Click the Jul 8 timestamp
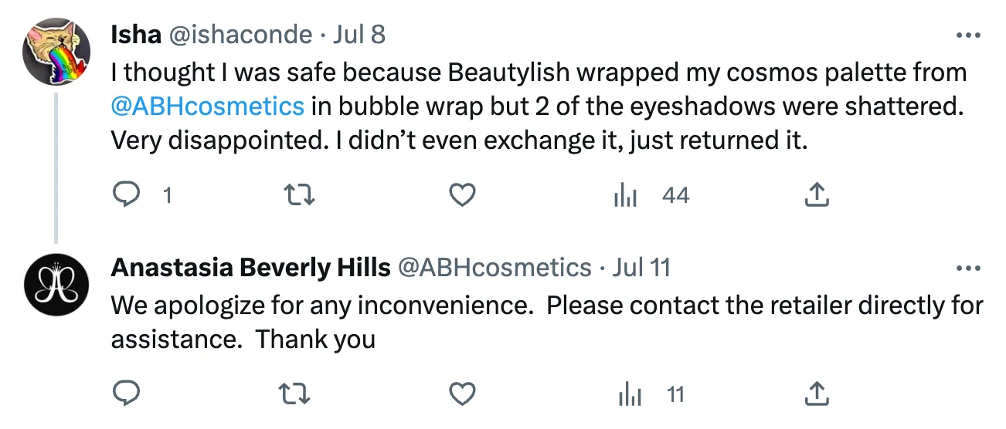The height and width of the screenshot is (429, 1006). pos(359,35)
